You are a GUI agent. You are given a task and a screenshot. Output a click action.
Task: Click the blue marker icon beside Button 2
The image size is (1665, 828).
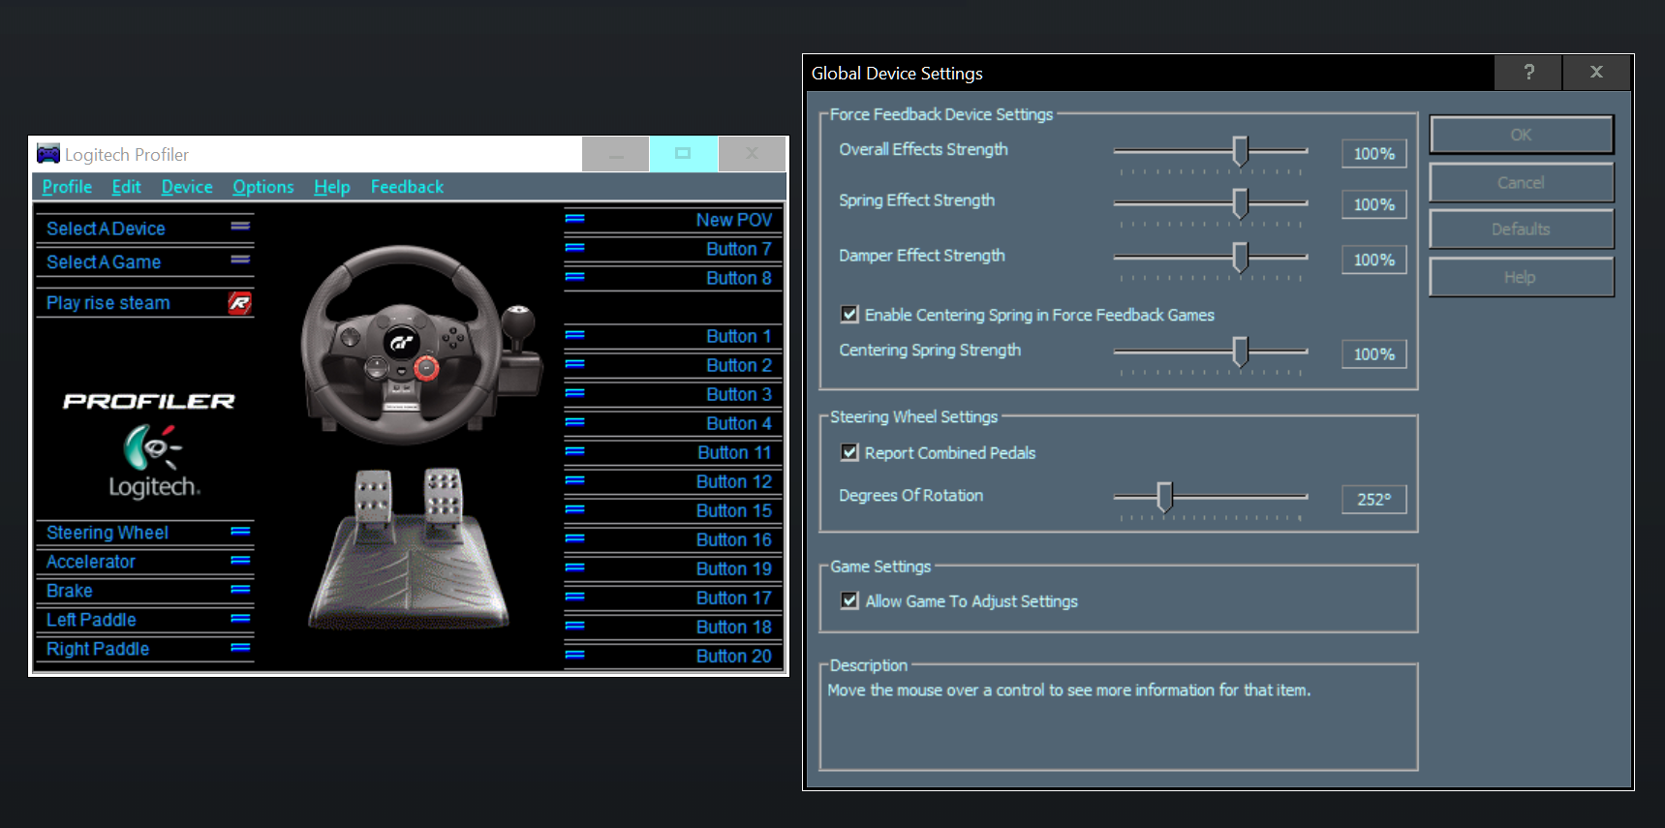(574, 364)
